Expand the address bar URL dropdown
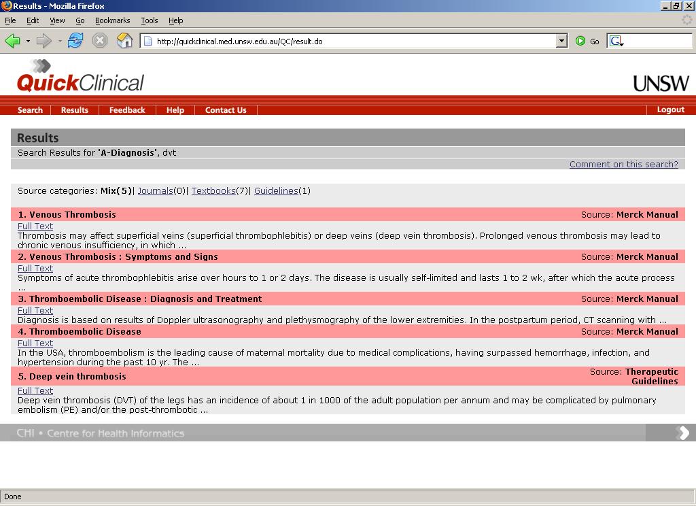Viewport: 696px width, 506px height. click(x=561, y=41)
